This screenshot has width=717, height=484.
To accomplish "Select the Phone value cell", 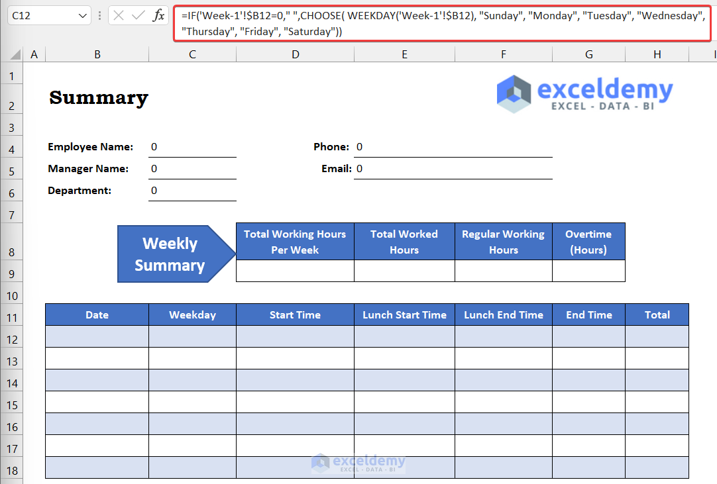I will coord(453,147).
